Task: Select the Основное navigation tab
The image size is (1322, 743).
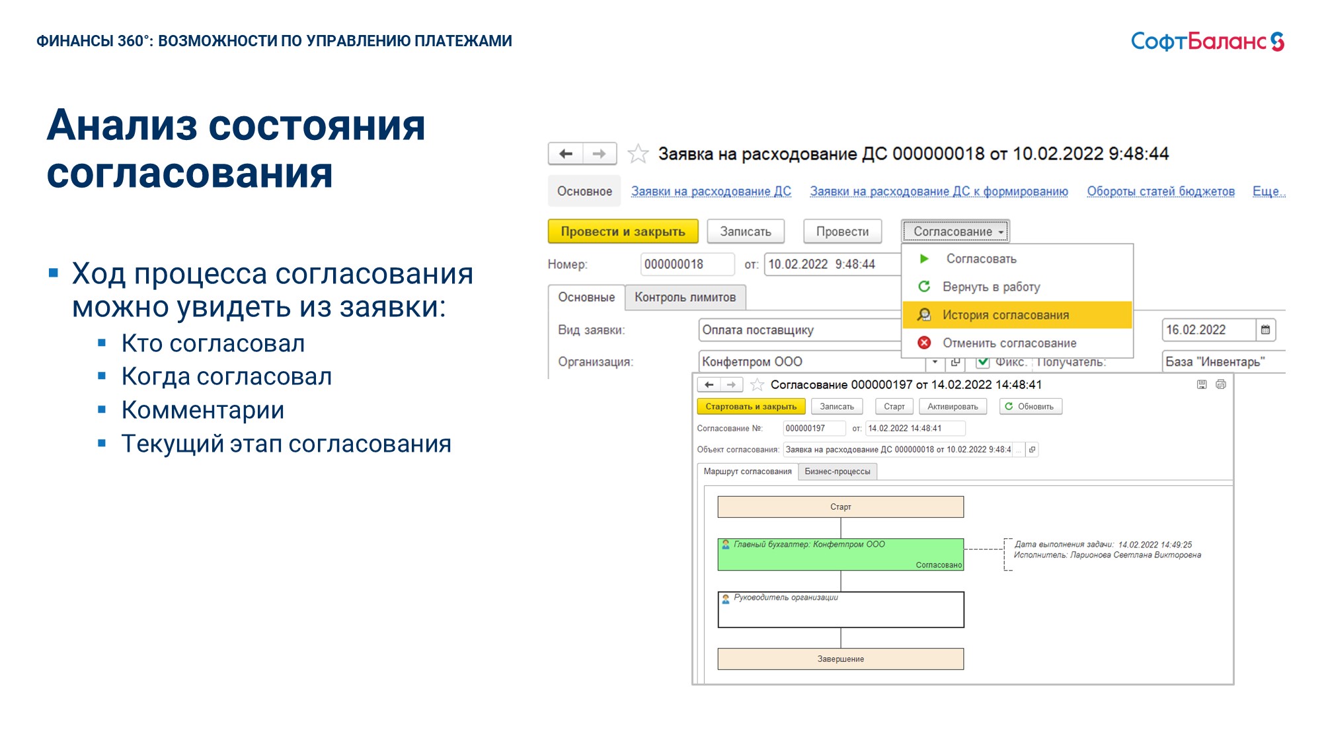Action: point(584,191)
